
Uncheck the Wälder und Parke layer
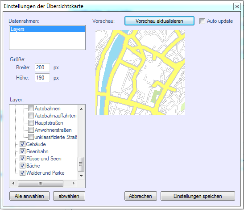point(22,173)
